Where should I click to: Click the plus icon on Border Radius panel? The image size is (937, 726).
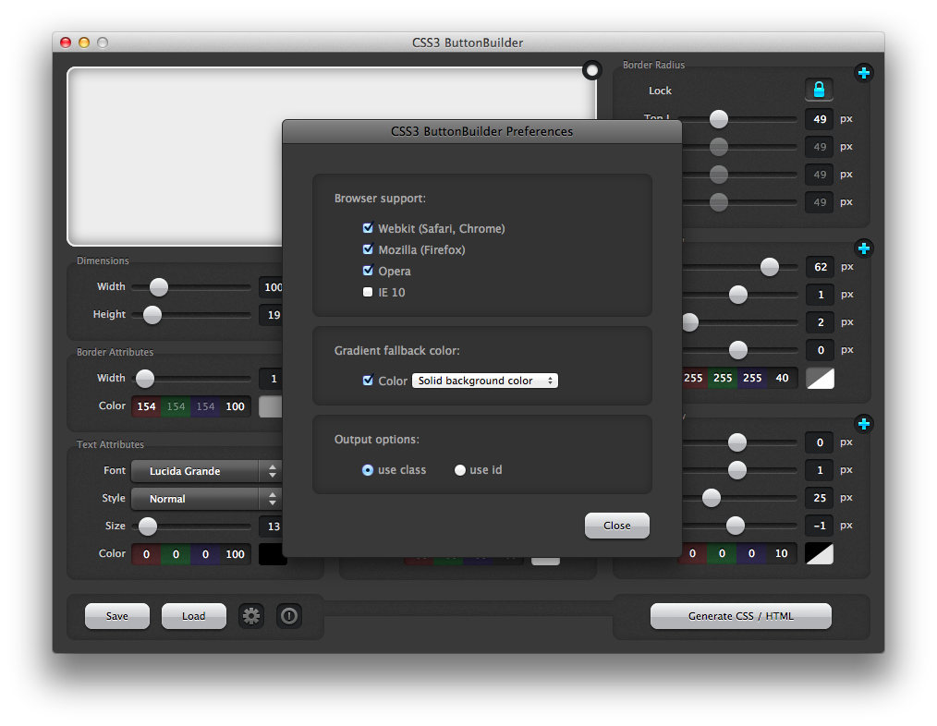click(863, 73)
